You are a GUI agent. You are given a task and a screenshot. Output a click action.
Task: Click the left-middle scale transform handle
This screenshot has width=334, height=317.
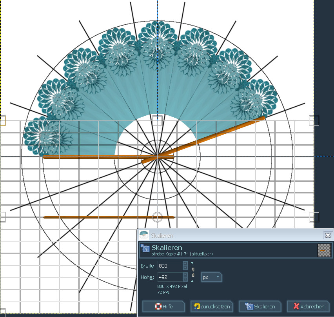coord(2,217)
